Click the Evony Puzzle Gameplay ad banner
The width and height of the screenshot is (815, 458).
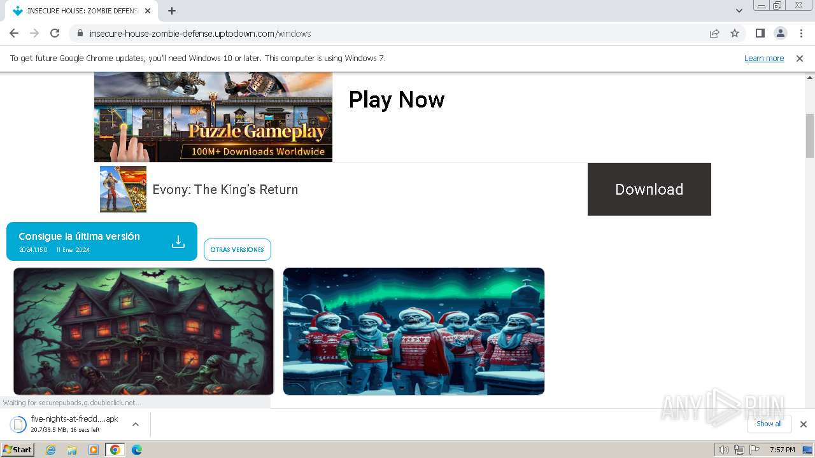pyautogui.click(x=213, y=116)
